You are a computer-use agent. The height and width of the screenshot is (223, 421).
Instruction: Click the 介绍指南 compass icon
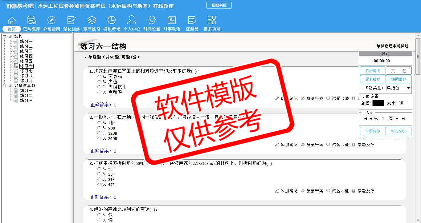(51, 21)
